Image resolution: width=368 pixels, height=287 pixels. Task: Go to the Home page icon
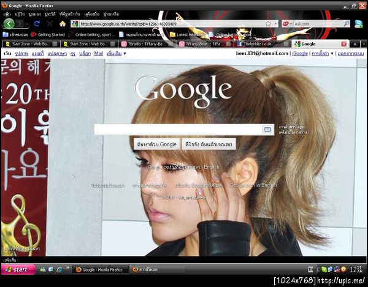coord(63,24)
